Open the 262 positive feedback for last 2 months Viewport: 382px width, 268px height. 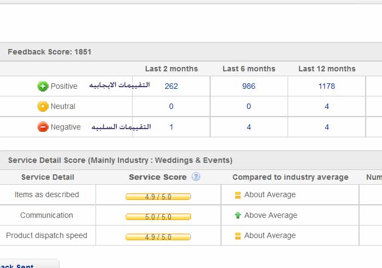click(x=171, y=86)
